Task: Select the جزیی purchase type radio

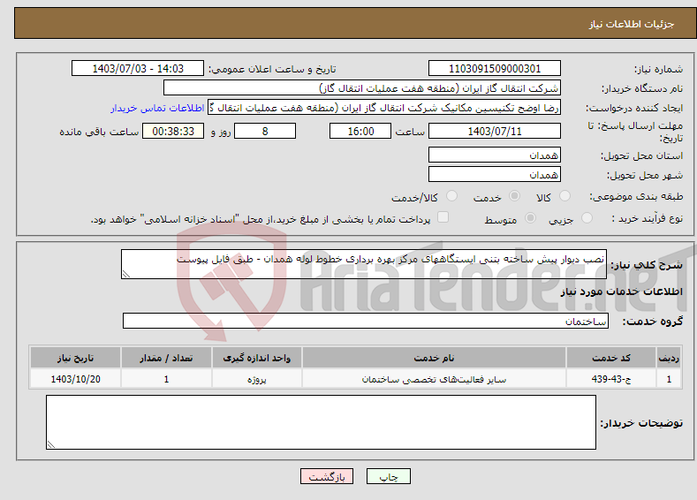Action: 587,218
